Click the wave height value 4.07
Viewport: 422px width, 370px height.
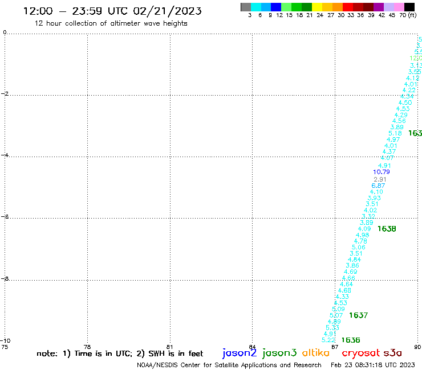pyautogui.click(x=387, y=158)
